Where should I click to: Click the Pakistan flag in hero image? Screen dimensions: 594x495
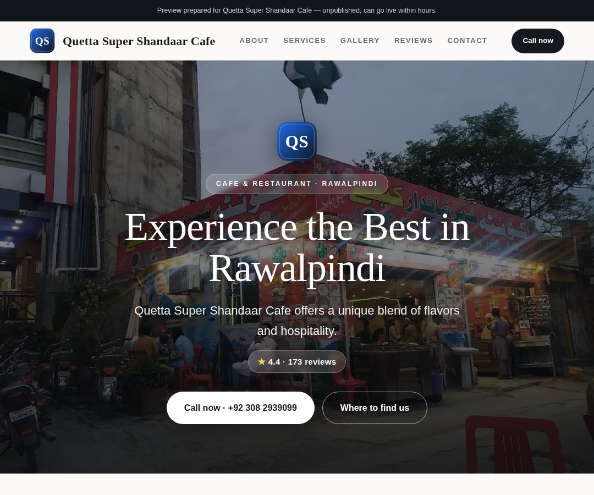click(313, 82)
